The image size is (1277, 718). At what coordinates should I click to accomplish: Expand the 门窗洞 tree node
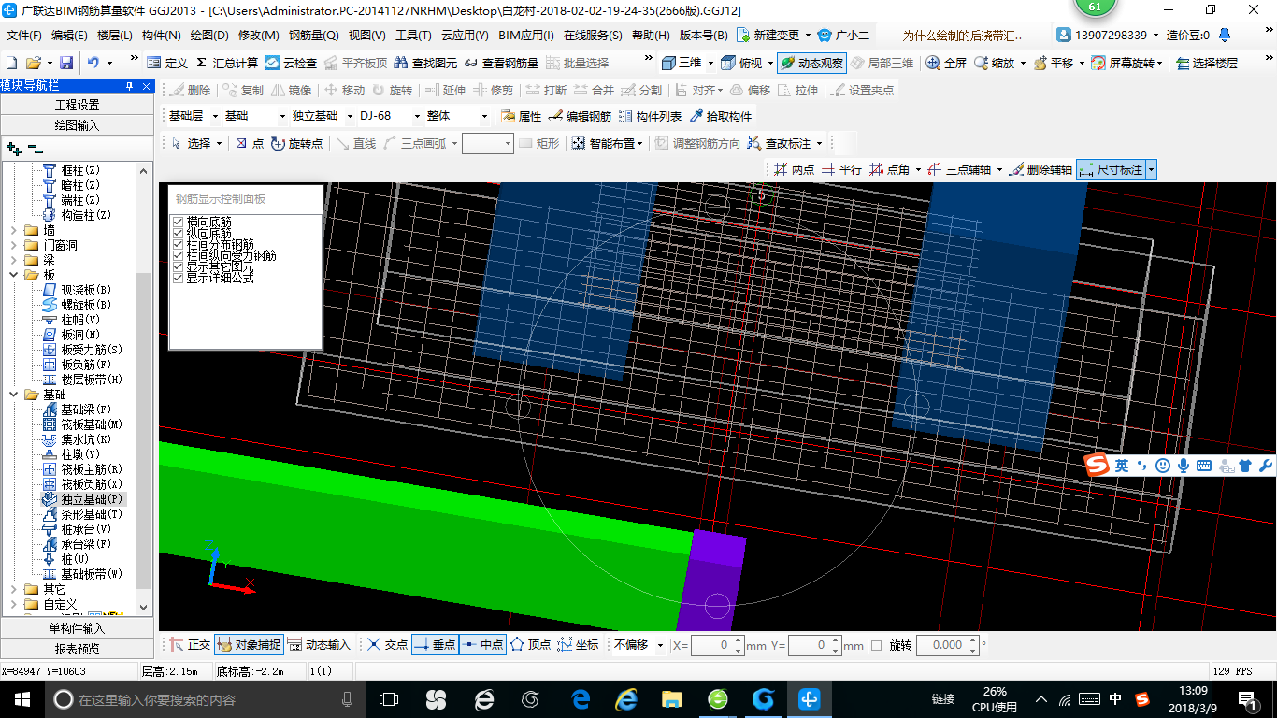[x=13, y=245]
